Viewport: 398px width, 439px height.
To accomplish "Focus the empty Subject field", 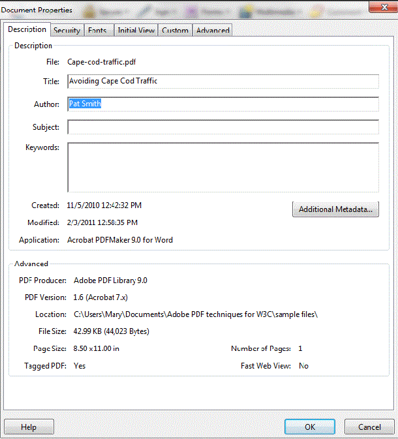I will [222, 127].
